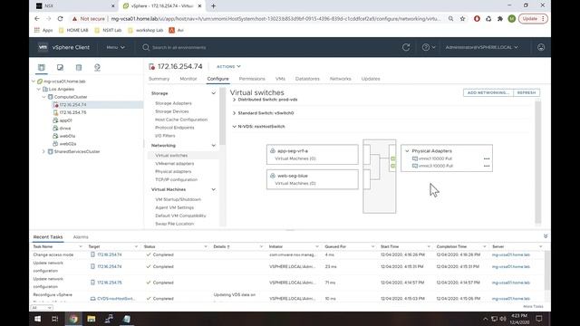Open the All tasks filter dropdown

42,308
